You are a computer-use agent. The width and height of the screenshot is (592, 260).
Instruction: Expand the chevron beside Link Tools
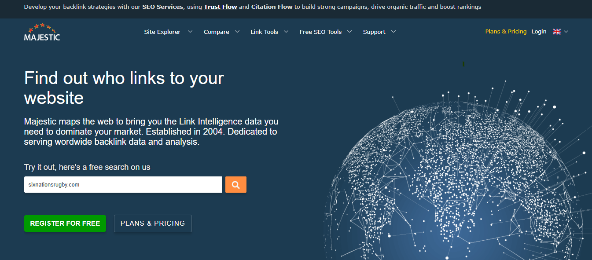(286, 32)
